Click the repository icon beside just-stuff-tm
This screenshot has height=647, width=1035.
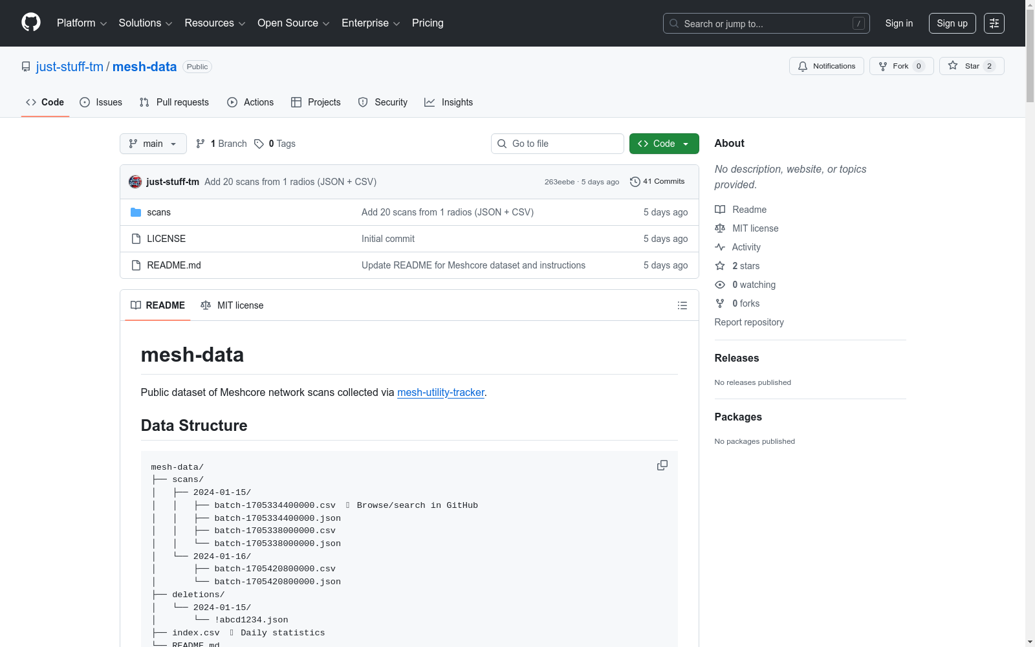tap(26, 67)
